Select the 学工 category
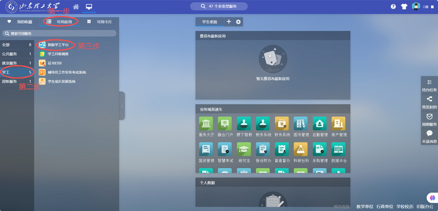 [17, 72]
